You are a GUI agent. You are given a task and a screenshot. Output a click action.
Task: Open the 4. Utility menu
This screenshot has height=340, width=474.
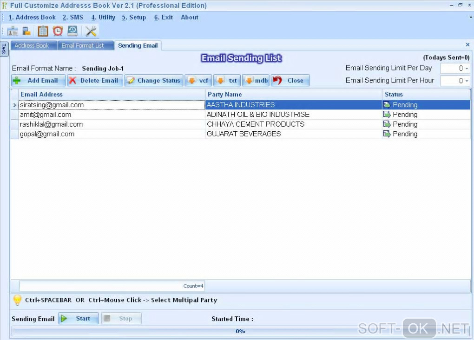pos(103,17)
